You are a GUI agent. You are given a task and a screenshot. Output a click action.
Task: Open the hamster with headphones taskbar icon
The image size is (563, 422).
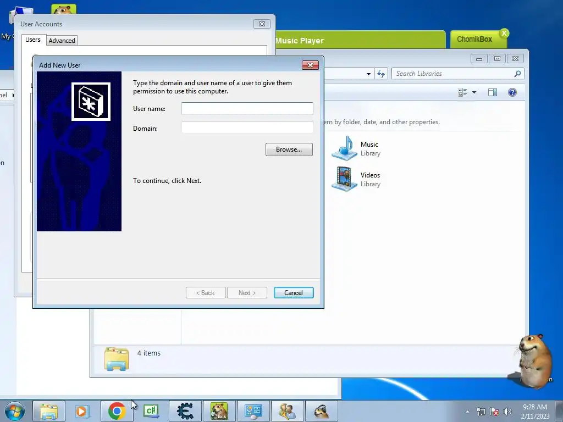tap(322, 411)
